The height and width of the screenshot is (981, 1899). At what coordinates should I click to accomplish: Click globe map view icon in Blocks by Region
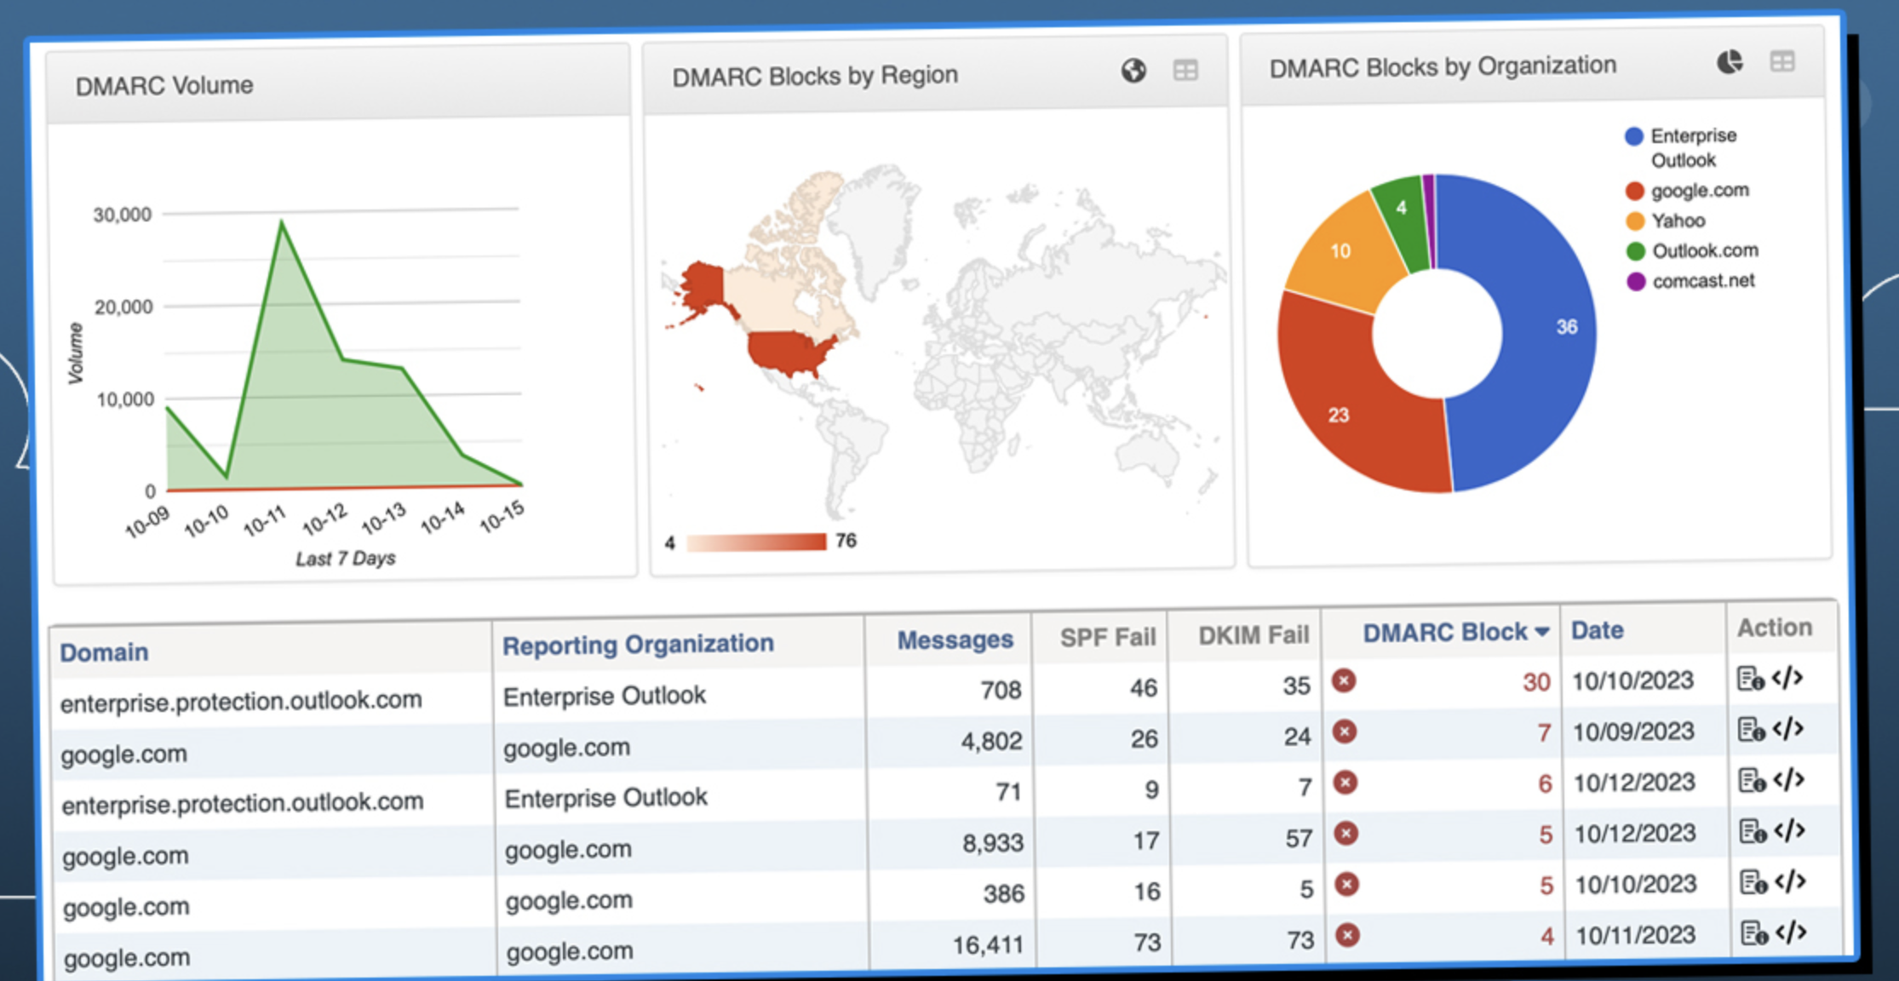tap(1133, 71)
